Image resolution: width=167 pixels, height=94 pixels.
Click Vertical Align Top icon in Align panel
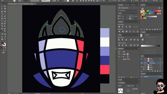coord(131,40)
